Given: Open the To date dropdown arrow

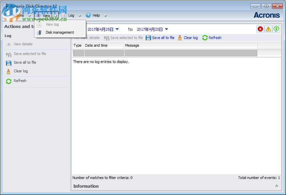Looking at the screenshot, I should click(167, 29).
